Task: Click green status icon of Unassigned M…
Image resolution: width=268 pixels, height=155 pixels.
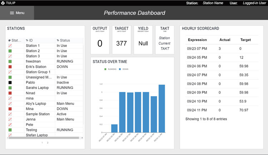Action: click(x=10, y=77)
